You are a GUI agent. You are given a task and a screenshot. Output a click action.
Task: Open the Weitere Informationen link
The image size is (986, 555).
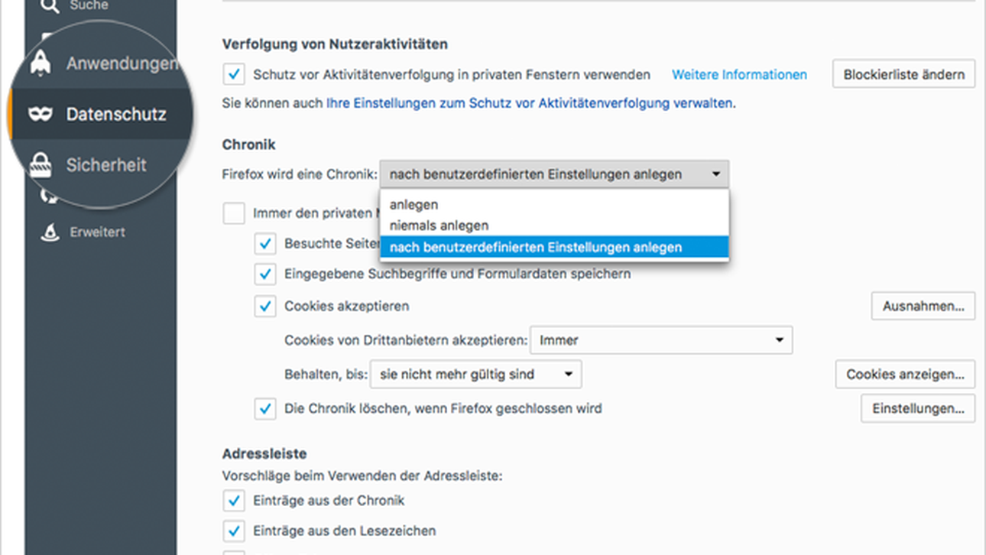point(739,75)
